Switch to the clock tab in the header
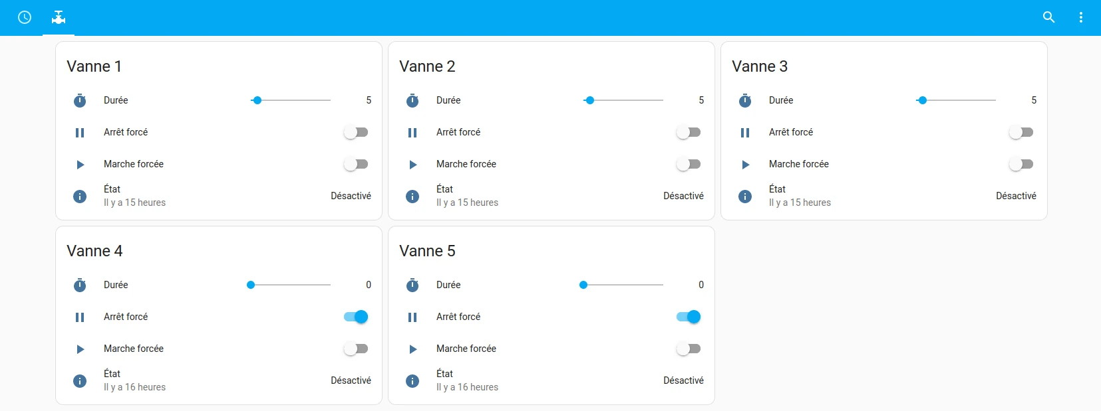 click(25, 18)
